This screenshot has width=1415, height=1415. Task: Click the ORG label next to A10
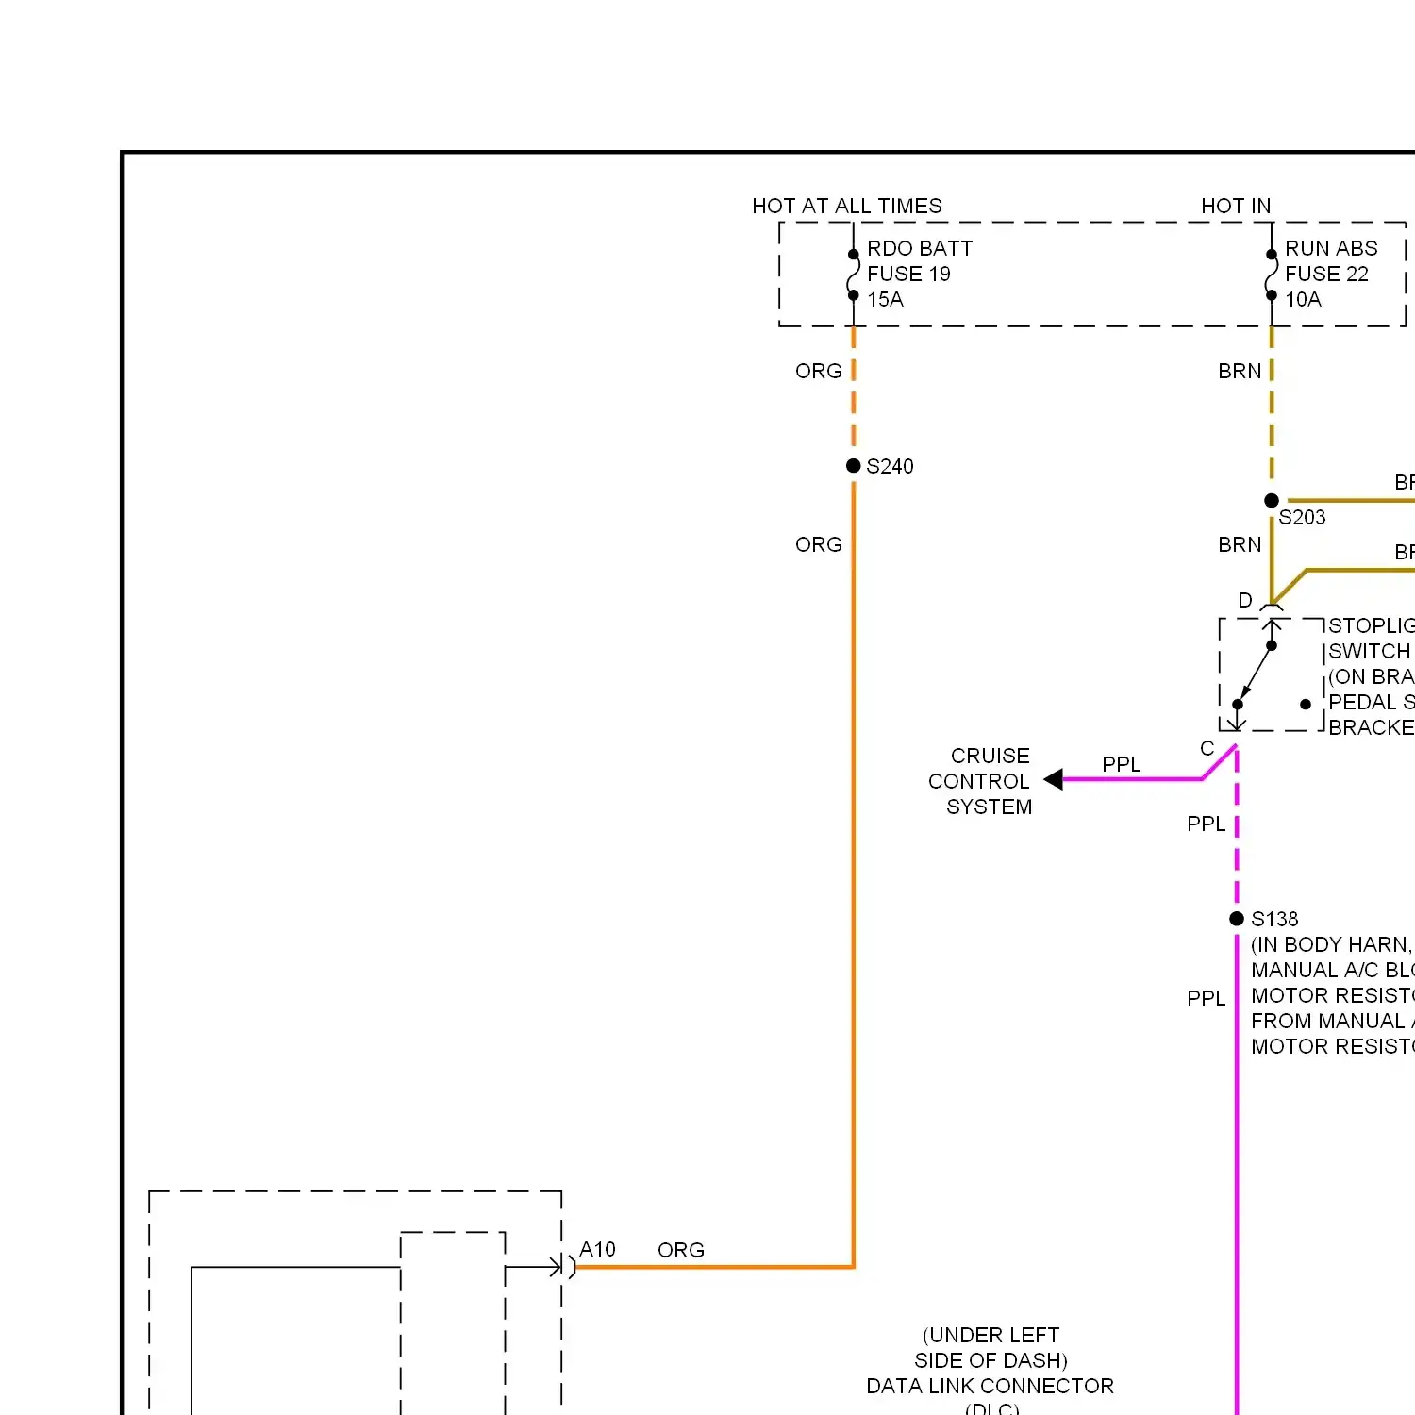coord(681,1250)
